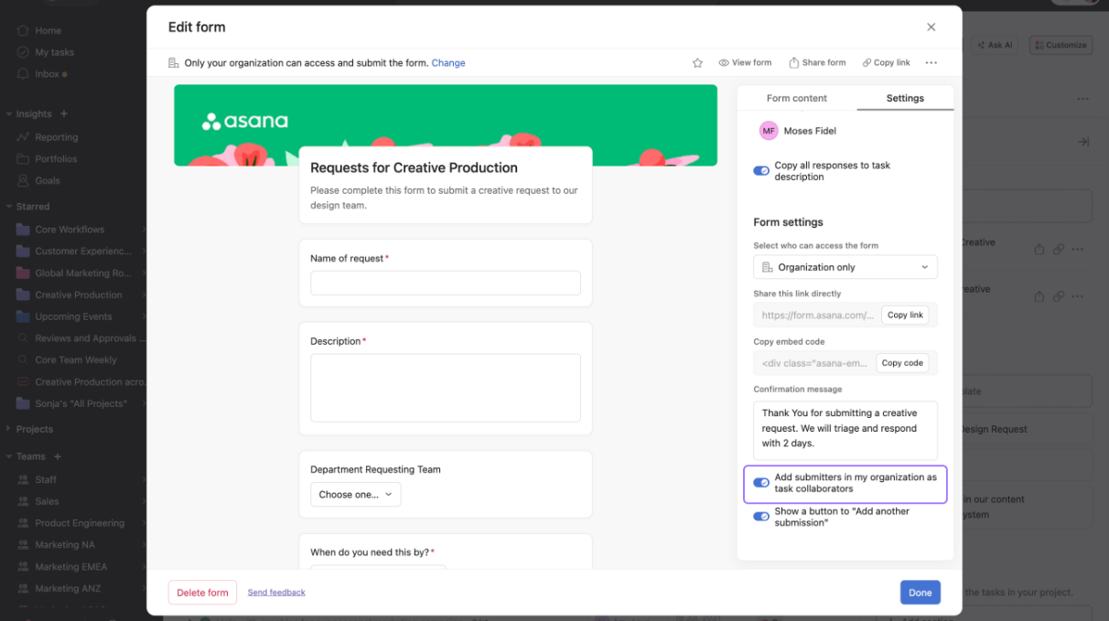Open the three-dot more options menu
The image size is (1109, 621).
coord(931,63)
